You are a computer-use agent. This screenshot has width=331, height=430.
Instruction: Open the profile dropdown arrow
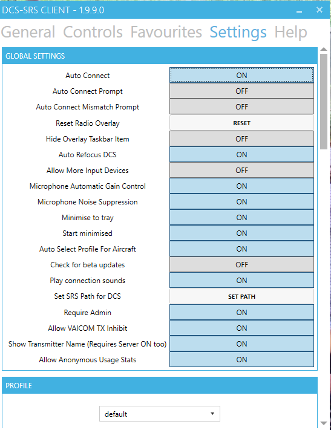coord(212,414)
